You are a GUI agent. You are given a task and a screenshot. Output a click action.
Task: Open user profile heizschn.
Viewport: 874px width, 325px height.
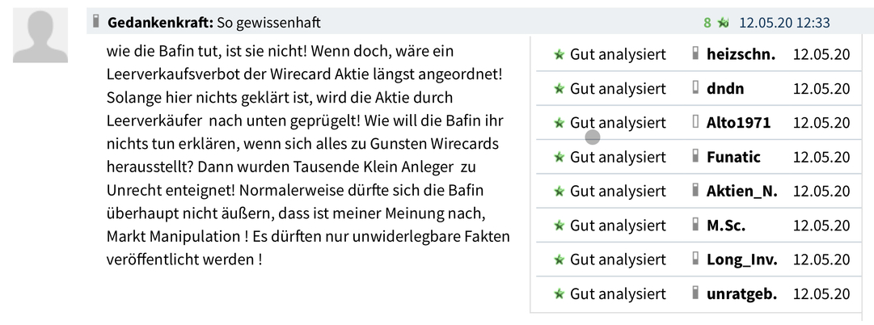(741, 55)
